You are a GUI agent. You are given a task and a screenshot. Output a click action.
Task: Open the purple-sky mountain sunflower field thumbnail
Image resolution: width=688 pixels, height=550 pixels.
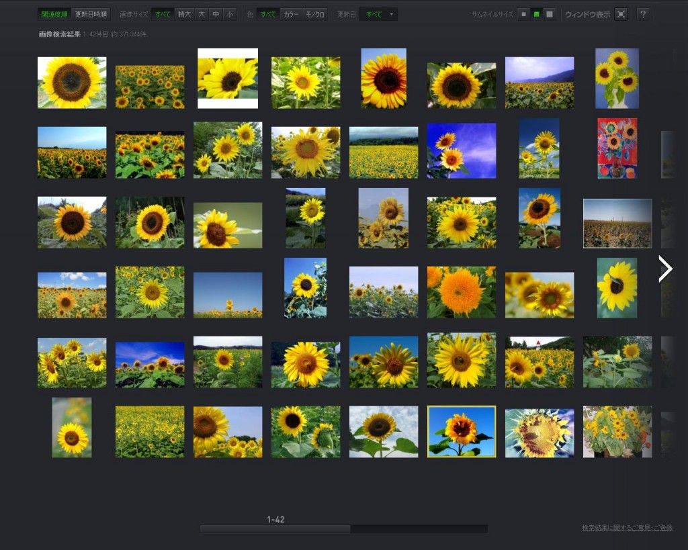pos(540,83)
